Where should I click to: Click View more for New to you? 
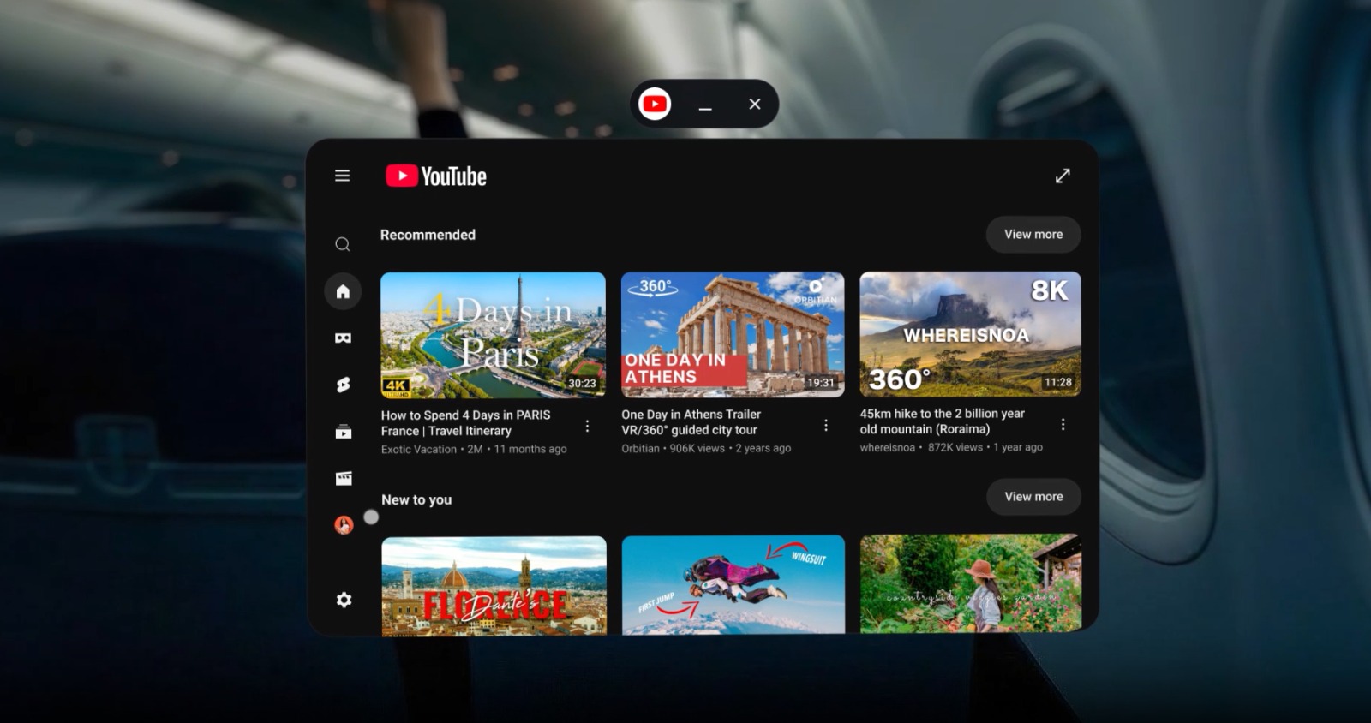coord(1033,497)
